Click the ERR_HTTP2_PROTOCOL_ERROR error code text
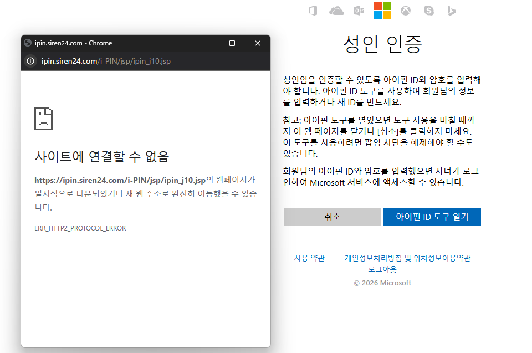The height and width of the screenshot is (353, 532). (x=80, y=228)
